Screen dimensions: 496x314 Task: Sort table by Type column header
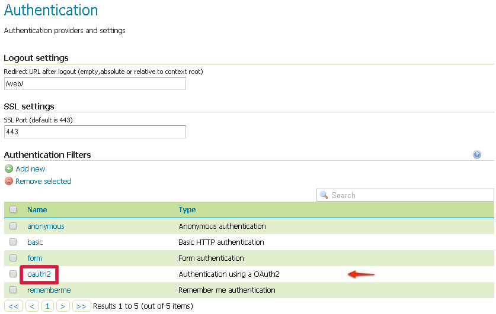[187, 209]
